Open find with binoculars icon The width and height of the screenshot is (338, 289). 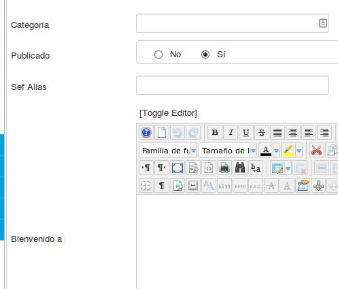[240, 168]
